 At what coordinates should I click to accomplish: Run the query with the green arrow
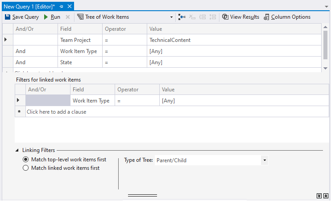[52, 17]
